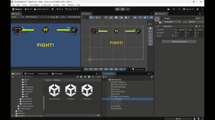Open the Layer Default dropdown
The image size is (215, 120).
(x=196, y=22)
